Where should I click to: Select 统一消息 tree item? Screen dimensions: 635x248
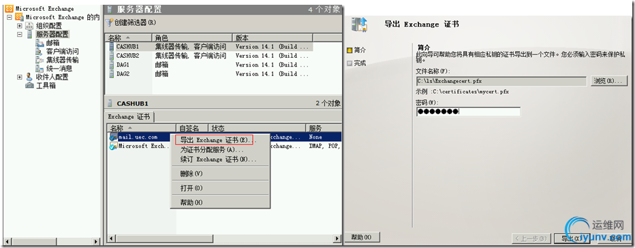59,68
